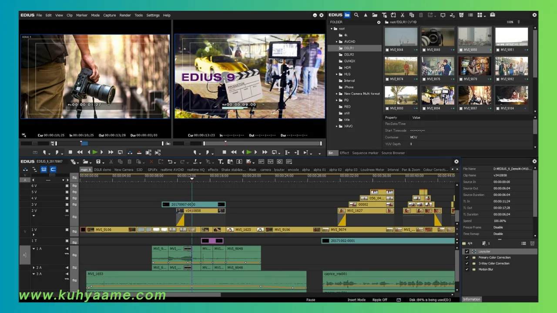Screen dimensions: 557x313
Task: Open the File menu
Action: 39,15
